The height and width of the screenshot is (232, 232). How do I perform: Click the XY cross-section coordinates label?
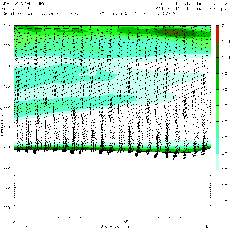click(x=137, y=14)
